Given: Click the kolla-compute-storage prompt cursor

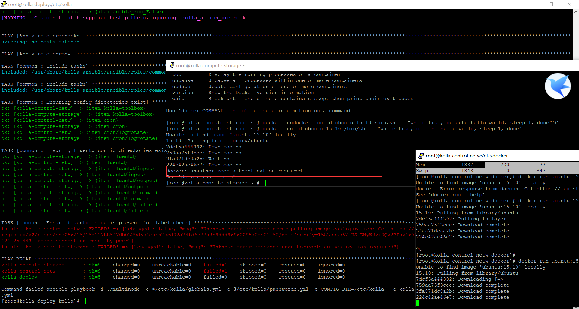Looking at the screenshot, I should [x=264, y=183].
